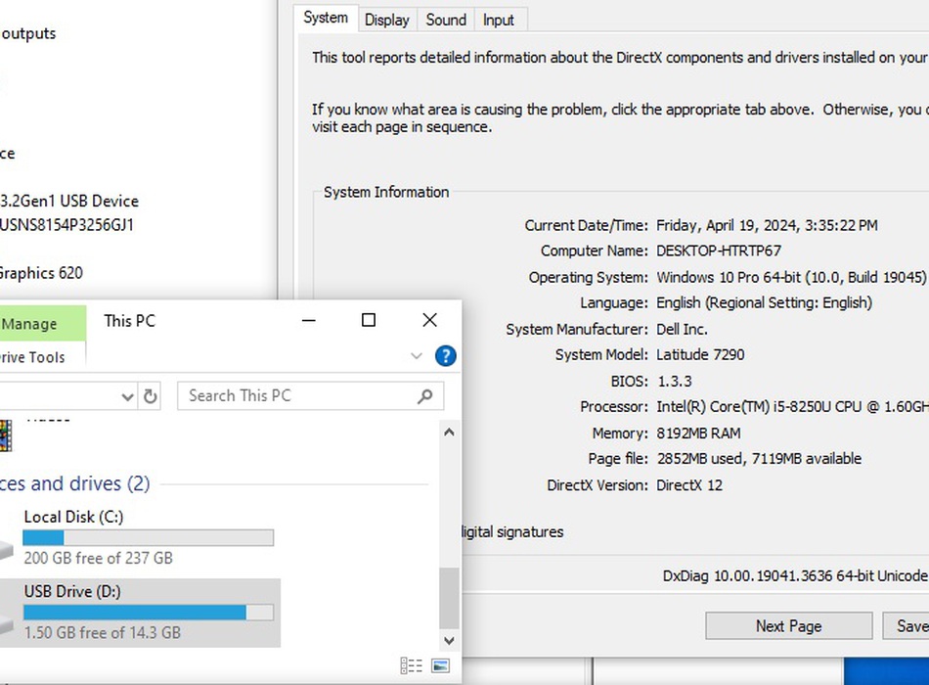Maximize the This PC window
This screenshot has width=929, height=685.
point(369,320)
